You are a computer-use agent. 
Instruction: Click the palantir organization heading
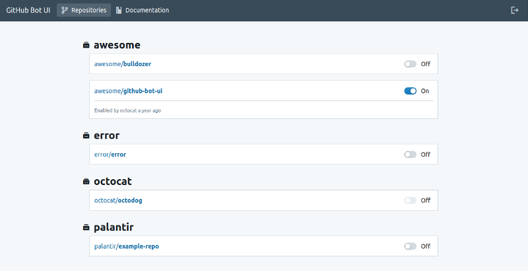pyautogui.click(x=114, y=227)
